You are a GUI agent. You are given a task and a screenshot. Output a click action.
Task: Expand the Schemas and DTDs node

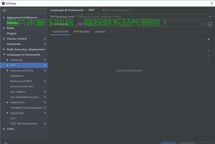pyautogui.click(x=8, y=71)
